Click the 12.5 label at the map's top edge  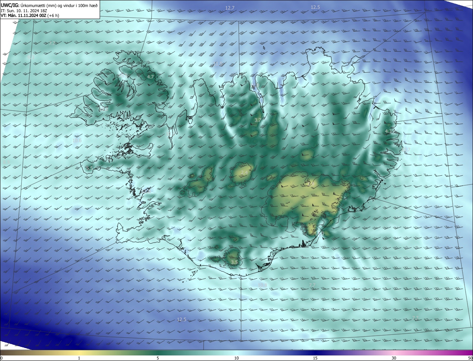pyautogui.click(x=315, y=7)
